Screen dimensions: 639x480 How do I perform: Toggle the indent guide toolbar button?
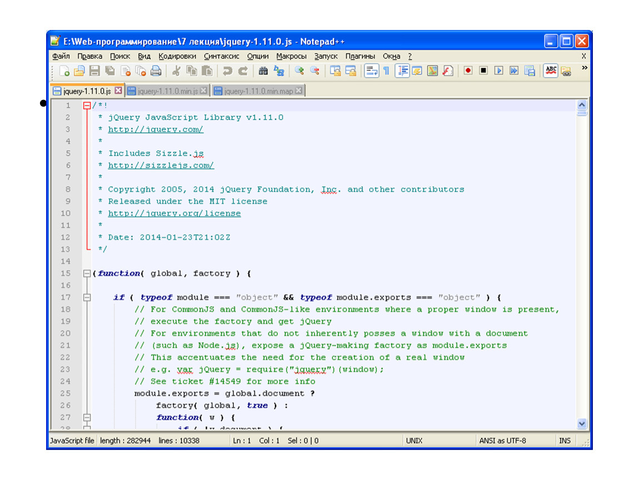point(402,71)
